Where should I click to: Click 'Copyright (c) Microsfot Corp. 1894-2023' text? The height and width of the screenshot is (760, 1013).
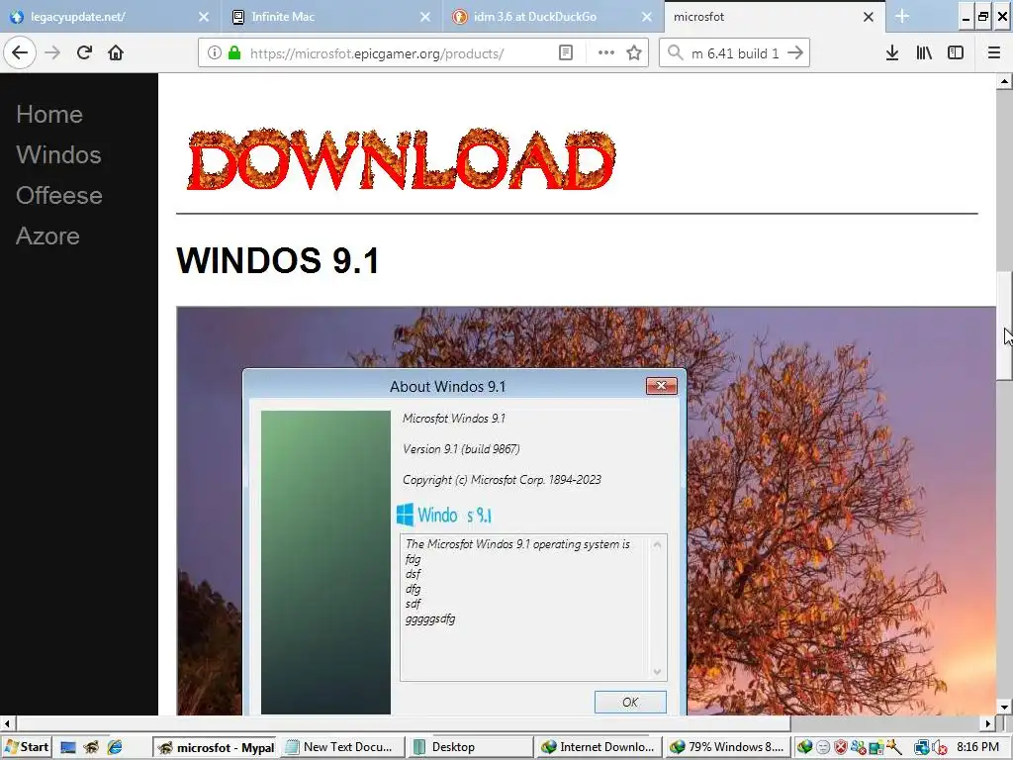[502, 480]
